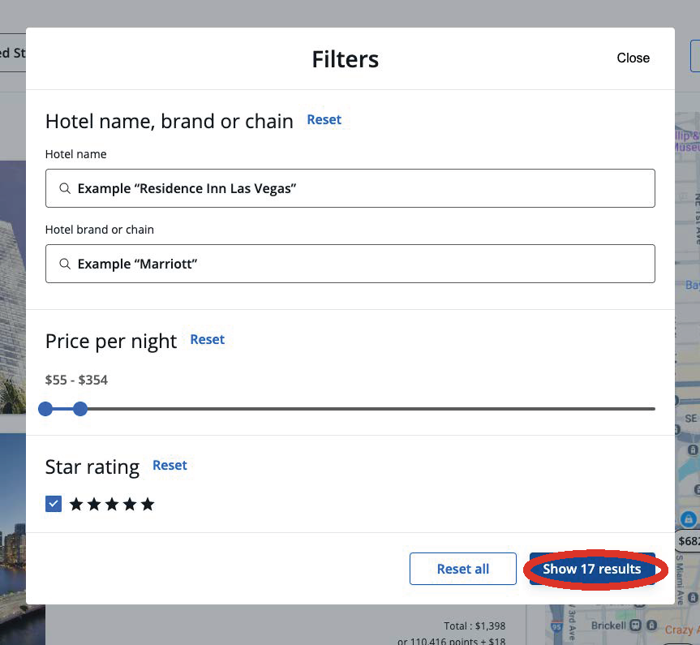Reset the Star rating filter

point(170,465)
